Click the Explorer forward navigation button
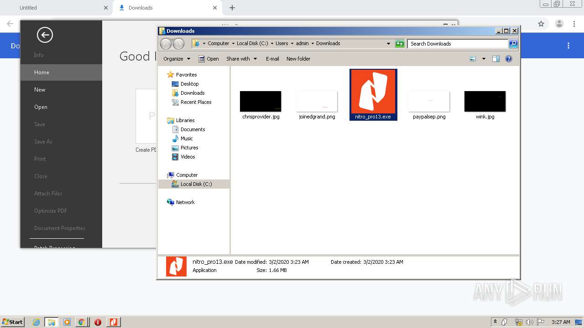 point(178,44)
